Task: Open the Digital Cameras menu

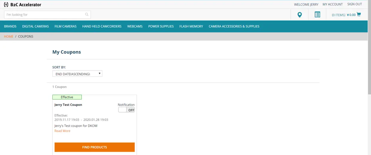Action: [x=35, y=26]
